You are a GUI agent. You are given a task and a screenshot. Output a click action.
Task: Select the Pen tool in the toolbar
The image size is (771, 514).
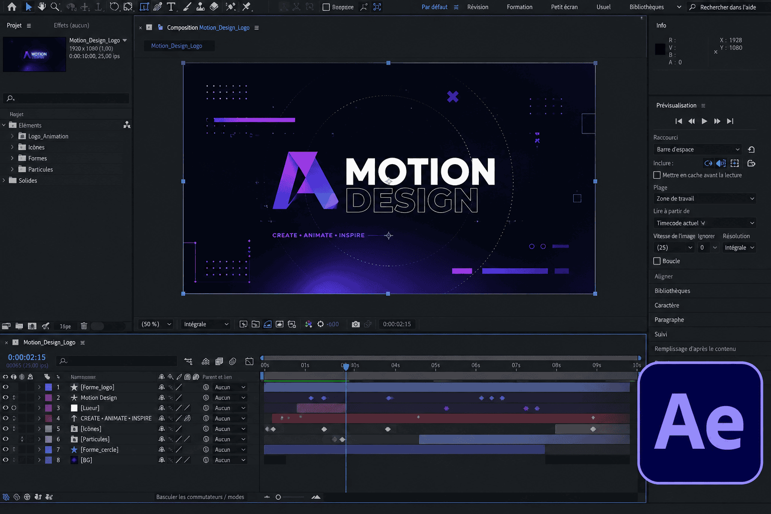click(x=158, y=7)
